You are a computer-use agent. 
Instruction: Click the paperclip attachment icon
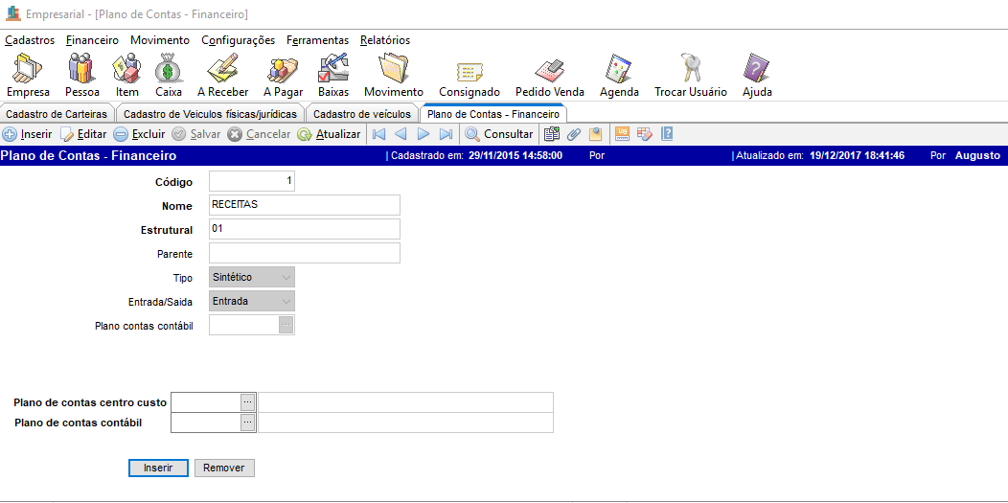pos(574,134)
